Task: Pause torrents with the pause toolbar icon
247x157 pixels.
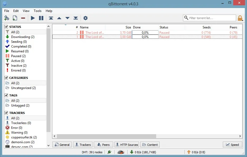Action: (41, 18)
